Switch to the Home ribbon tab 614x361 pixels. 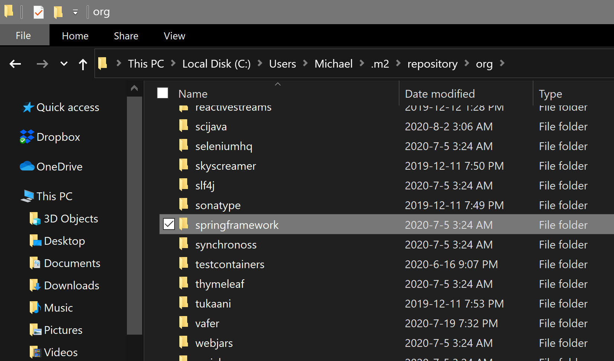click(x=75, y=36)
